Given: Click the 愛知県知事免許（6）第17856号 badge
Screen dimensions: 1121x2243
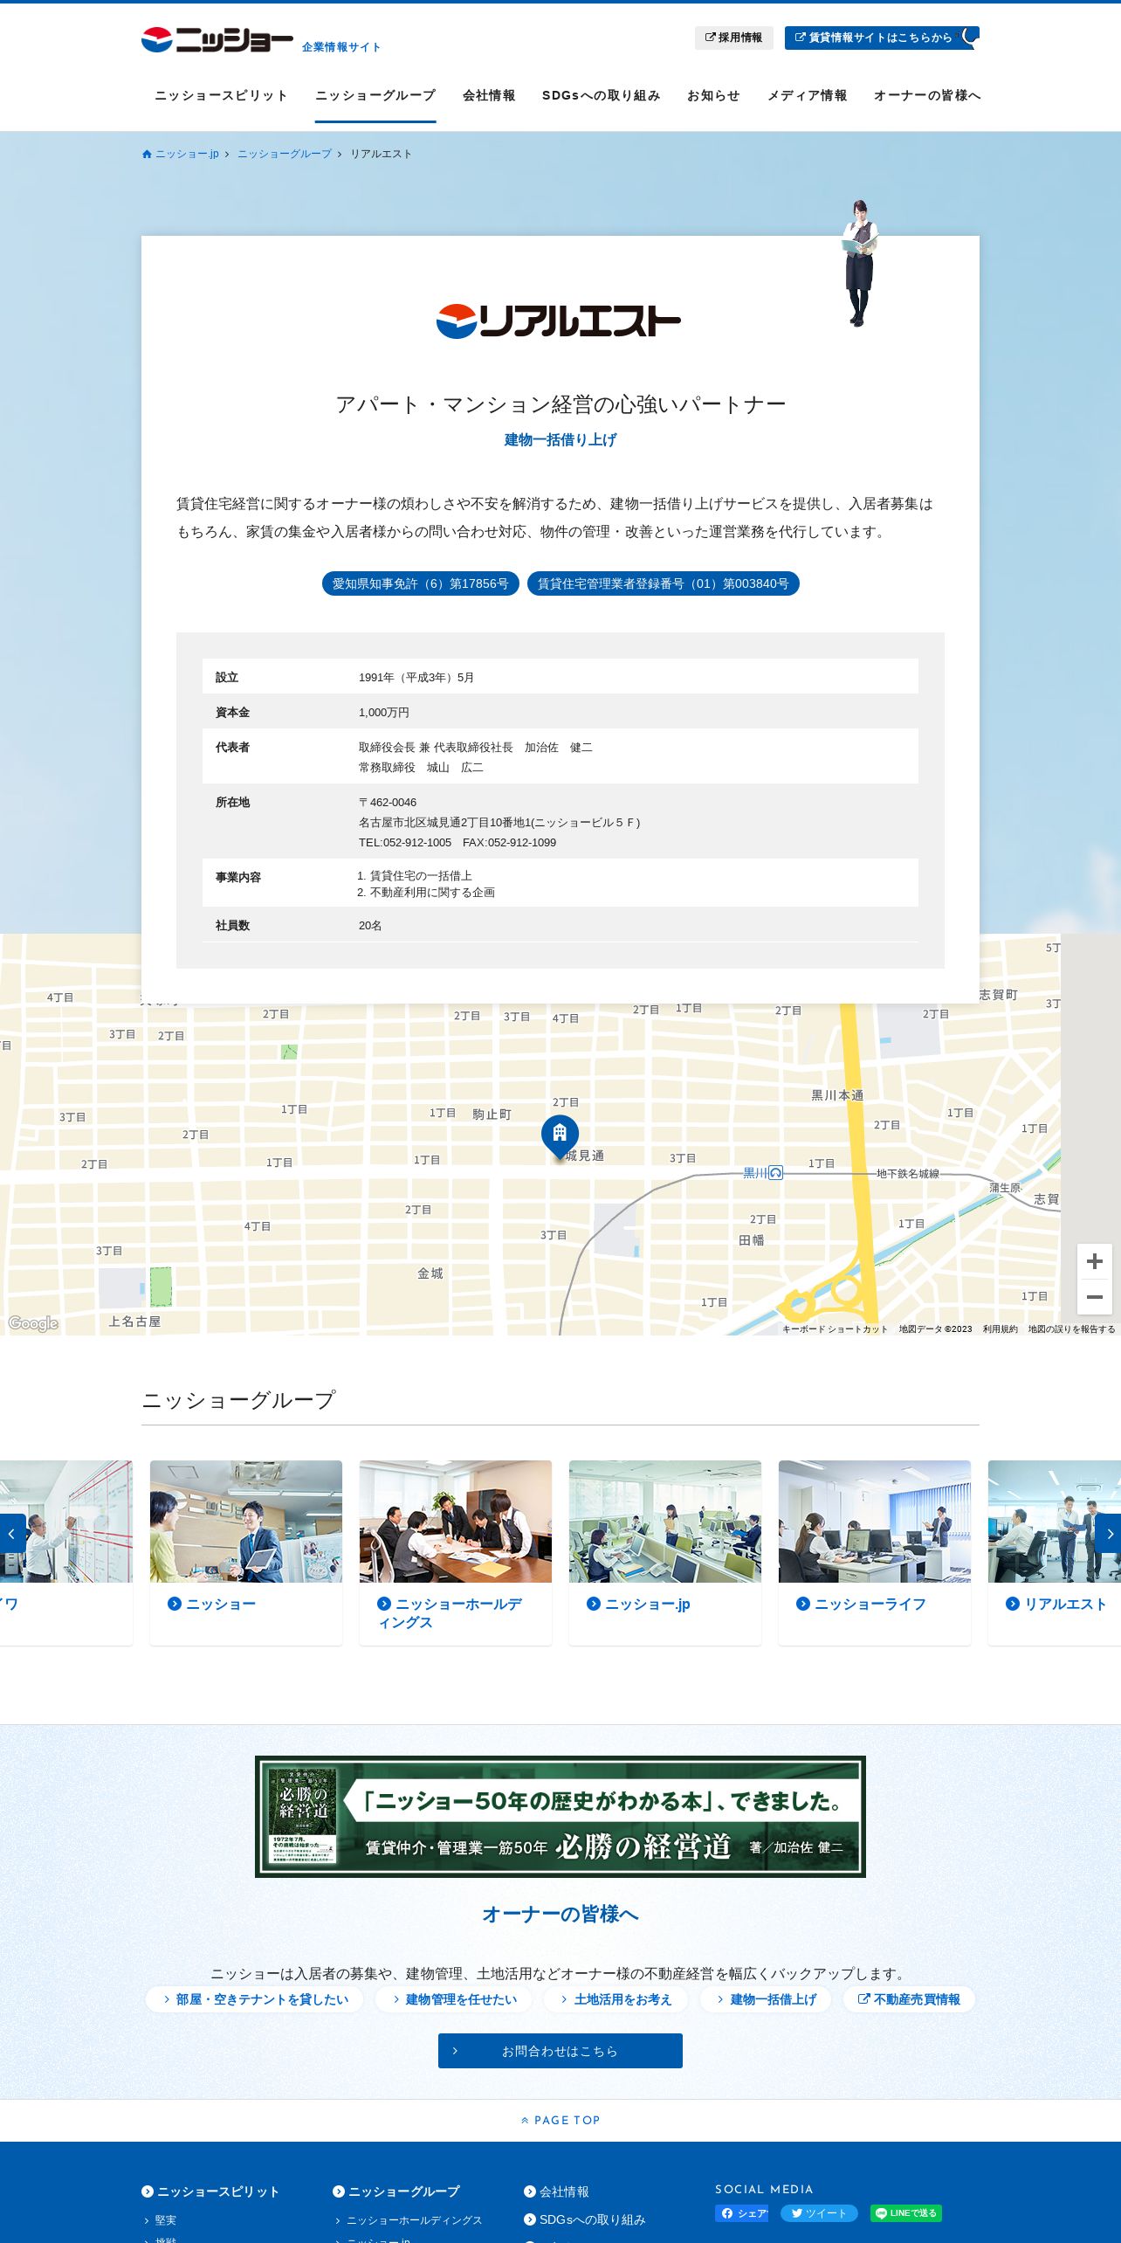Looking at the screenshot, I should click(421, 583).
